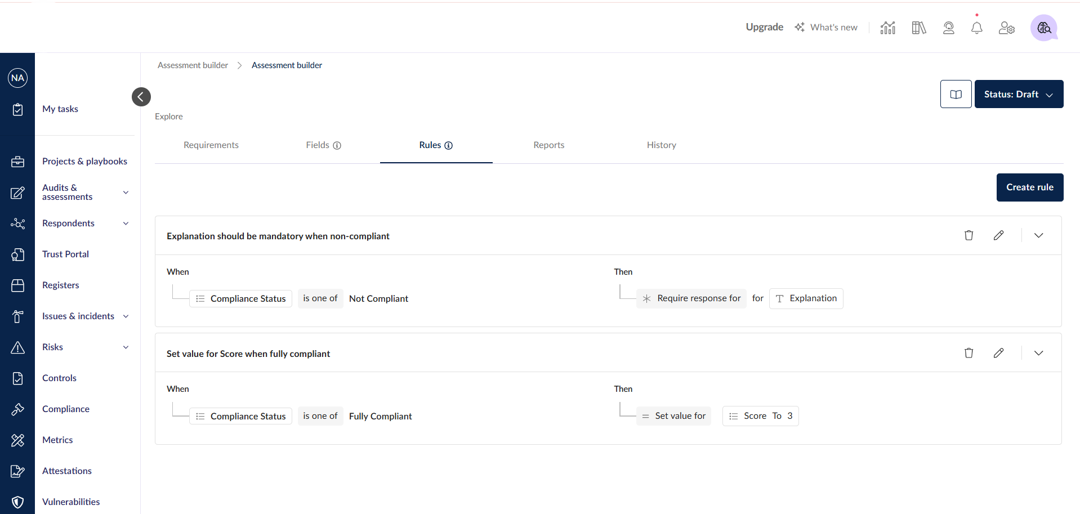Screen dimensions: 1080x514
Task: Open the notifications bell
Action: [x=976, y=28]
